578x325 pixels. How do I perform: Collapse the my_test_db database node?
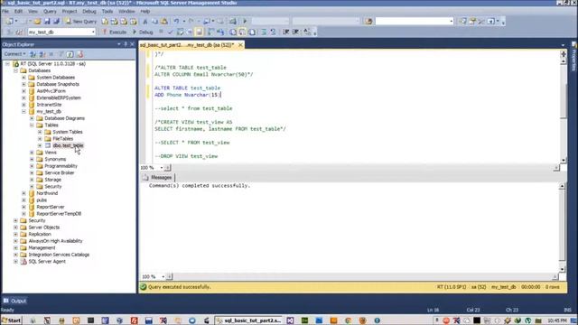[23, 112]
